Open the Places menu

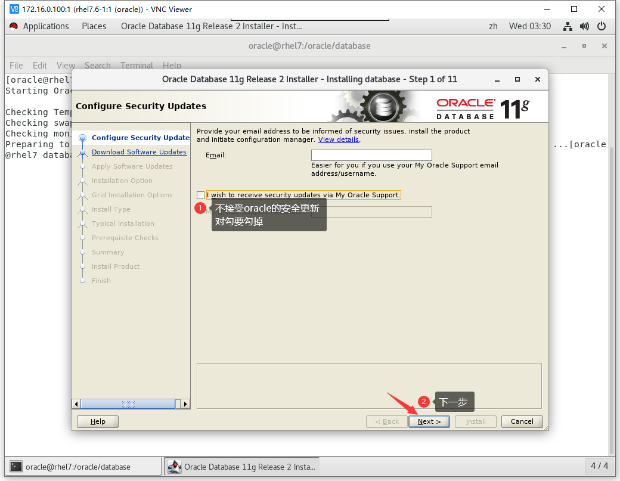(x=94, y=26)
